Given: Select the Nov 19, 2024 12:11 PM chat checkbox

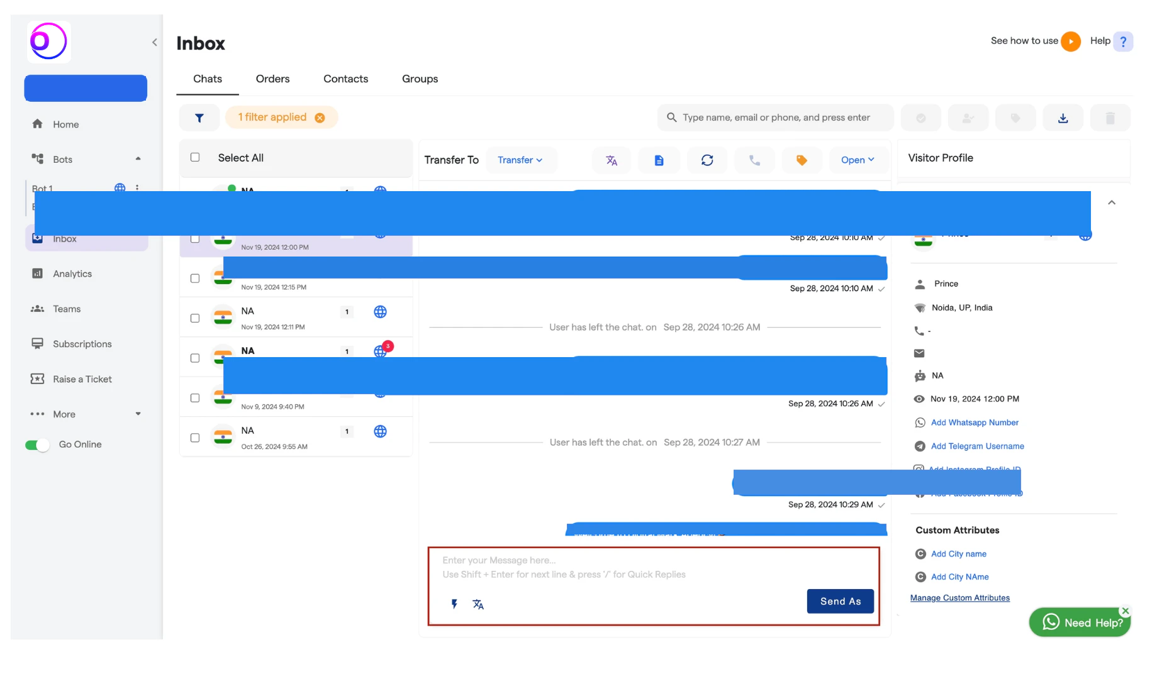Looking at the screenshot, I should point(195,318).
